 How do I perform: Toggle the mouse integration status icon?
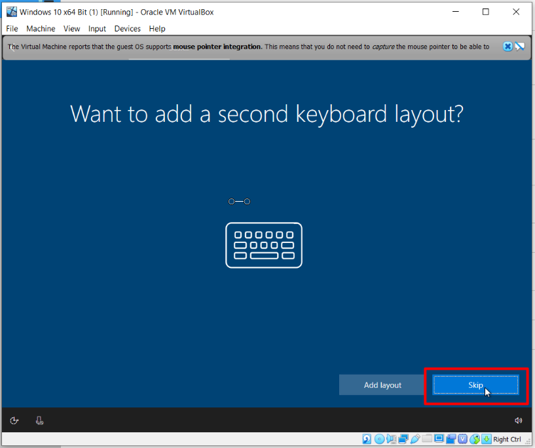473,439
